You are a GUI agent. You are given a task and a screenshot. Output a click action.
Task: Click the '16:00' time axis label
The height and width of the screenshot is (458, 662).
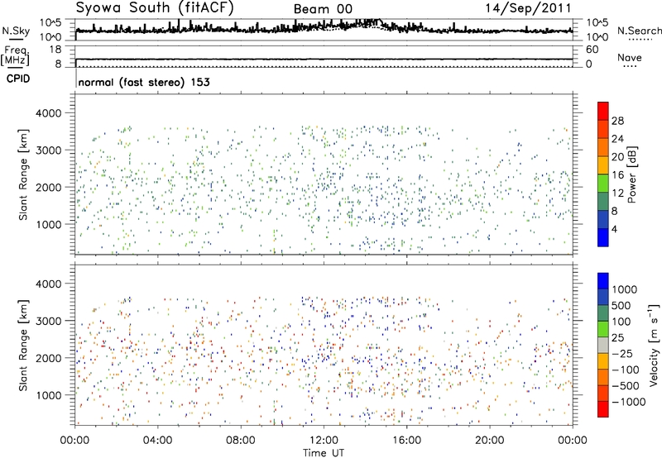(406, 441)
